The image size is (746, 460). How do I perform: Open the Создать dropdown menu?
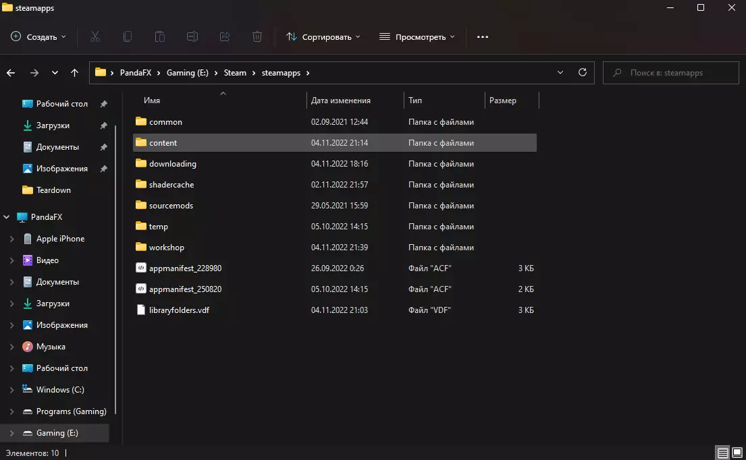pos(39,36)
